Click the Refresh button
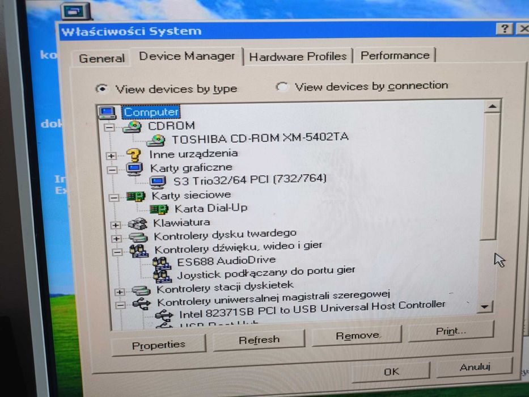 (259, 340)
